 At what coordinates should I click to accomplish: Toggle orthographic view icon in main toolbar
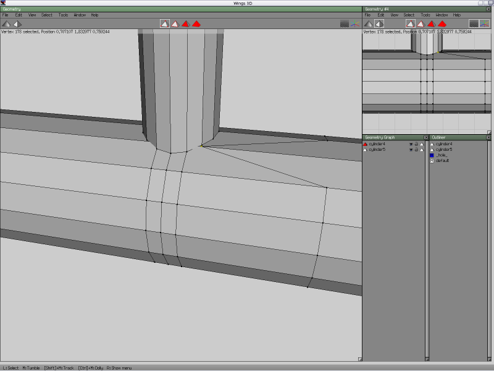coord(17,23)
